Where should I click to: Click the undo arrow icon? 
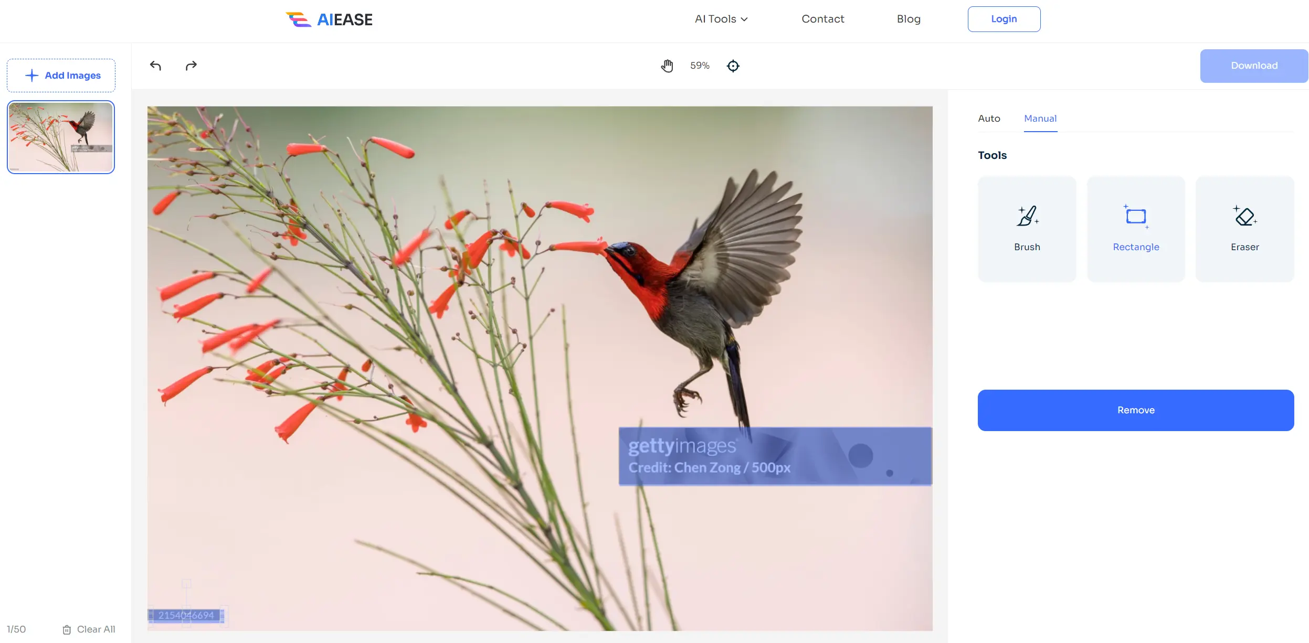(x=155, y=65)
